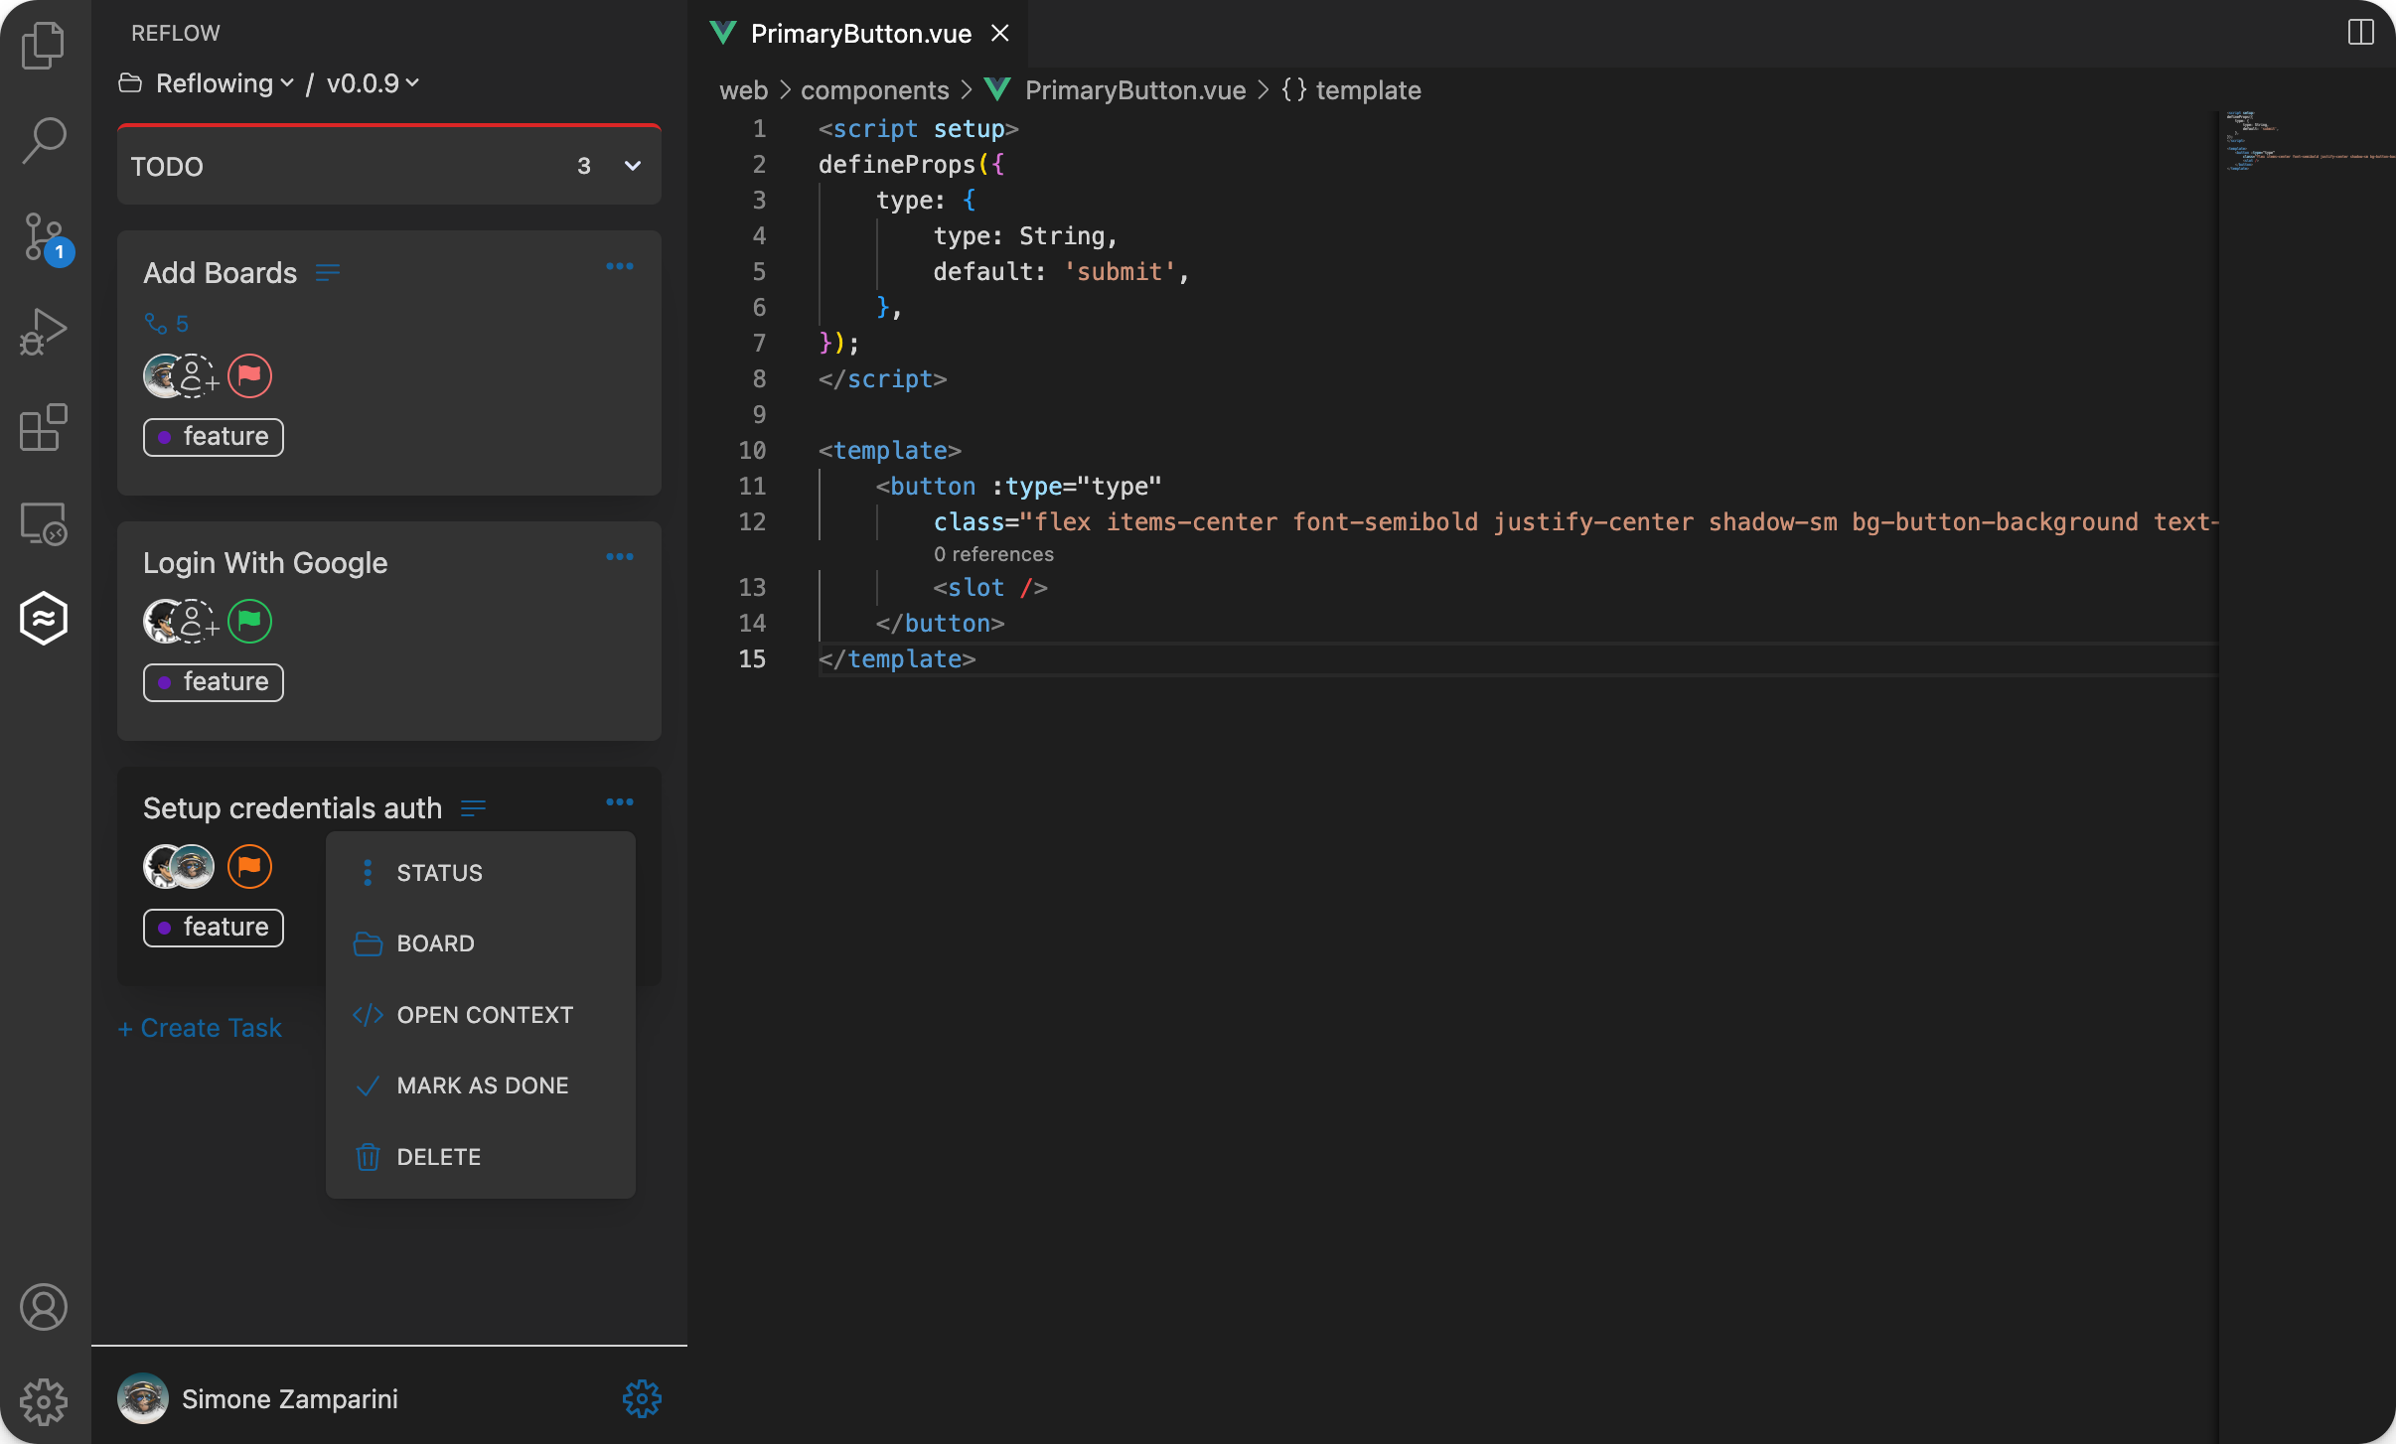Close the PrimaryButton.vue tab
This screenshot has height=1444, width=2396.
pyautogui.click(x=1000, y=34)
